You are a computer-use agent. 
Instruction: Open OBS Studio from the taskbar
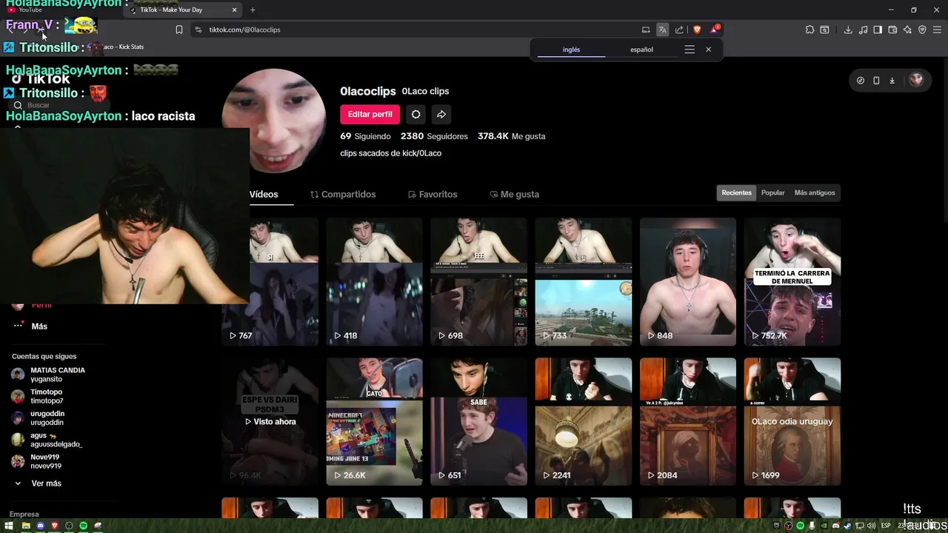(x=69, y=526)
